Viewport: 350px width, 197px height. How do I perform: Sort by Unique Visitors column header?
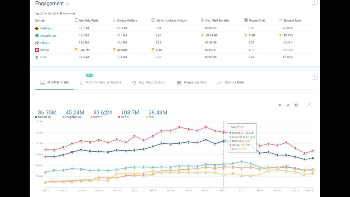click(x=125, y=21)
